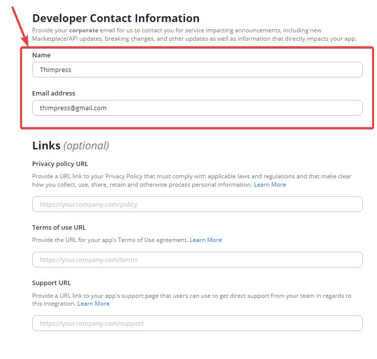Click the Email address label
The image size is (377, 359).
point(54,93)
